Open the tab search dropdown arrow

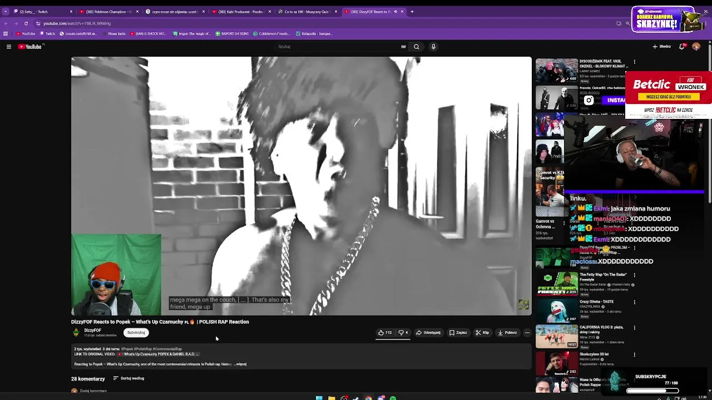6,12
